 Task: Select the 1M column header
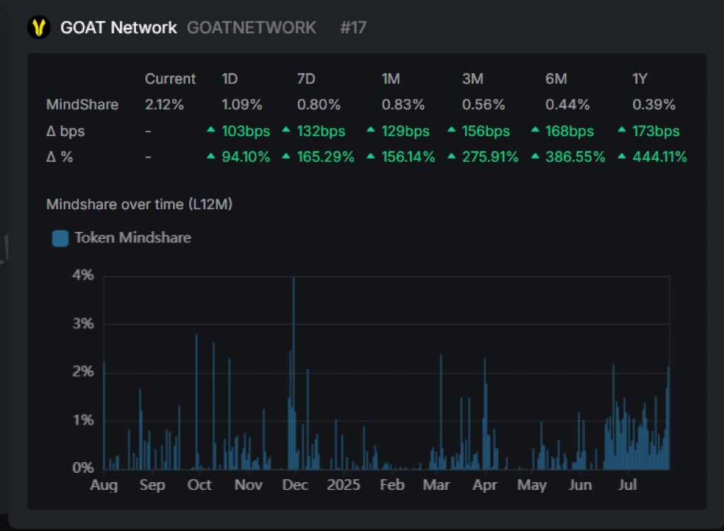391,79
